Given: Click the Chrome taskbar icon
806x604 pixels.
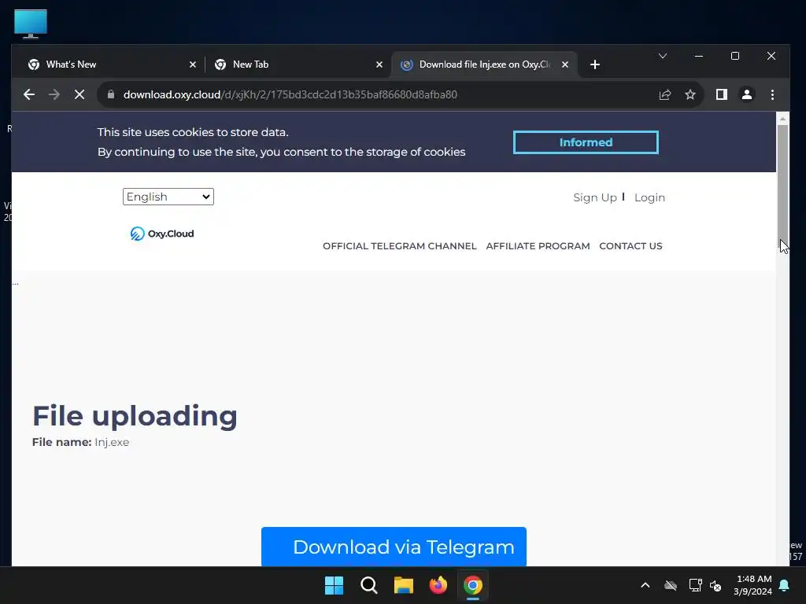Looking at the screenshot, I should (473, 585).
